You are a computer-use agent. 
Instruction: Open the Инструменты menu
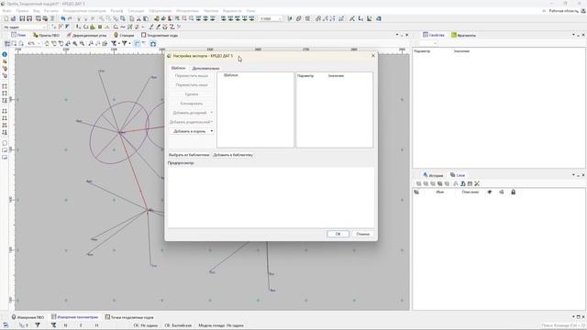pyautogui.click(x=187, y=11)
